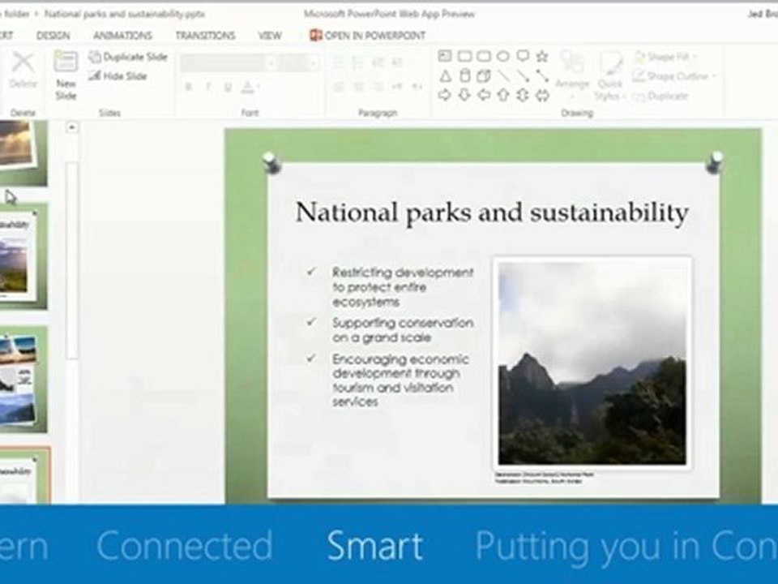Select the left-right block arrow shape
This screenshot has width=778, height=584.
542,95
